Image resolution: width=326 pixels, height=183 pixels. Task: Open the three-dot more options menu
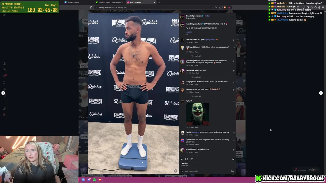coord(233,17)
